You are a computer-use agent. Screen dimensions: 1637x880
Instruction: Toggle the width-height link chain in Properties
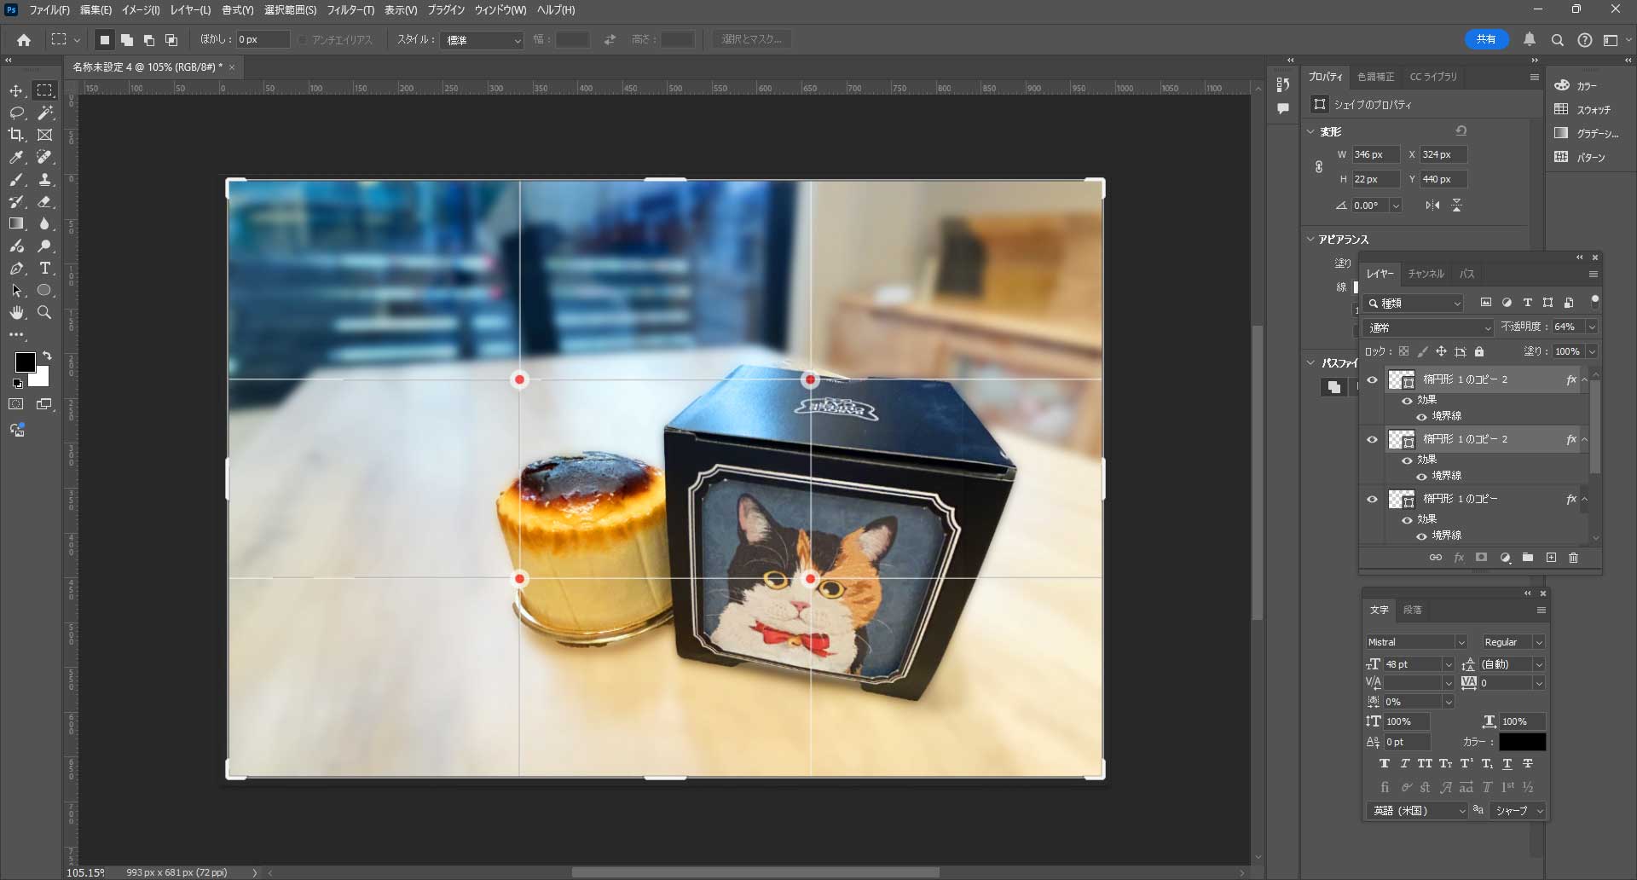point(1319,167)
